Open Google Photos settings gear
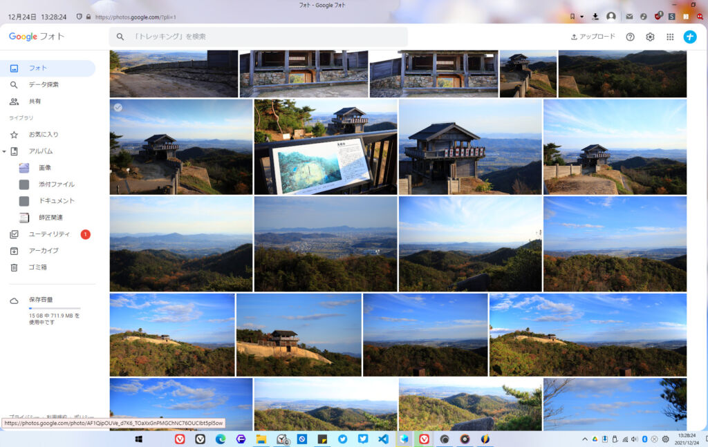708x447 pixels. pos(650,37)
